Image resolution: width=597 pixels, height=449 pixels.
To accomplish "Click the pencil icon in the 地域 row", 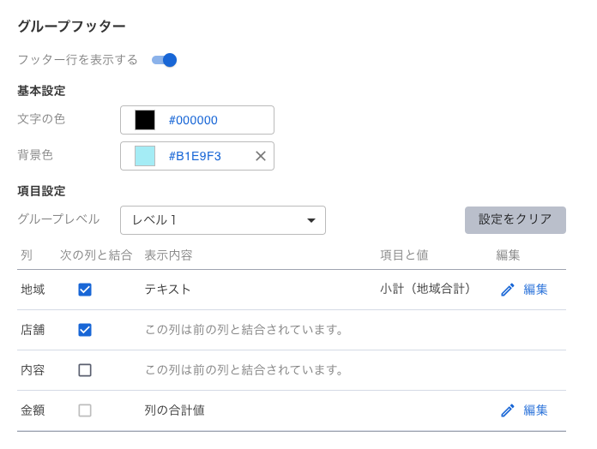I will click(x=508, y=290).
